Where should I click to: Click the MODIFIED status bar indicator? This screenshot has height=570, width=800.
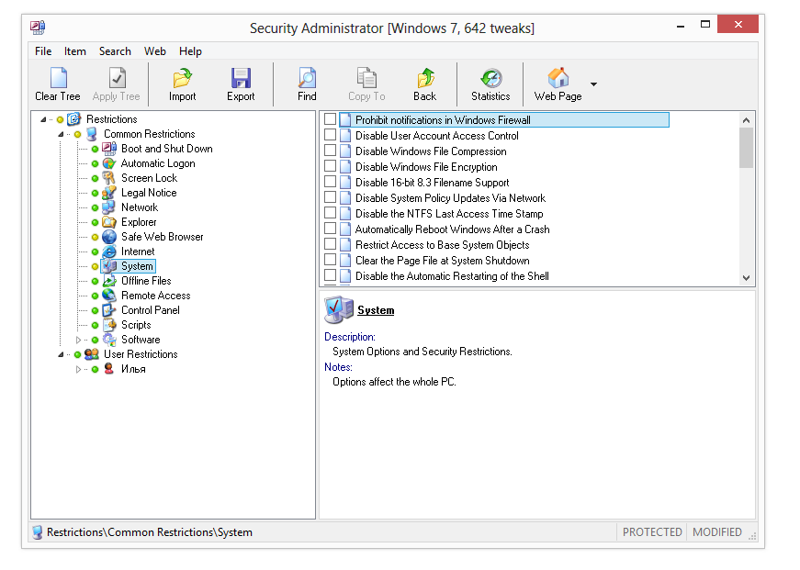click(x=716, y=532)
